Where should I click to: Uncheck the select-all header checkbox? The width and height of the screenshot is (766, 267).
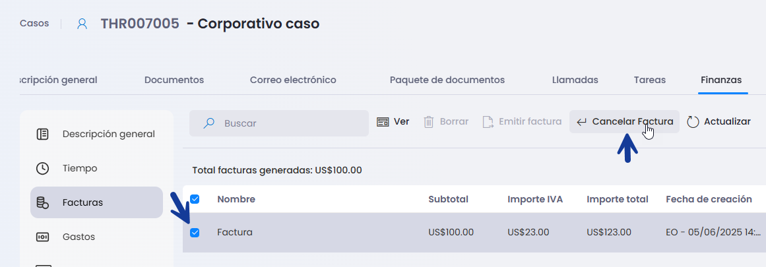click(195, 199)
